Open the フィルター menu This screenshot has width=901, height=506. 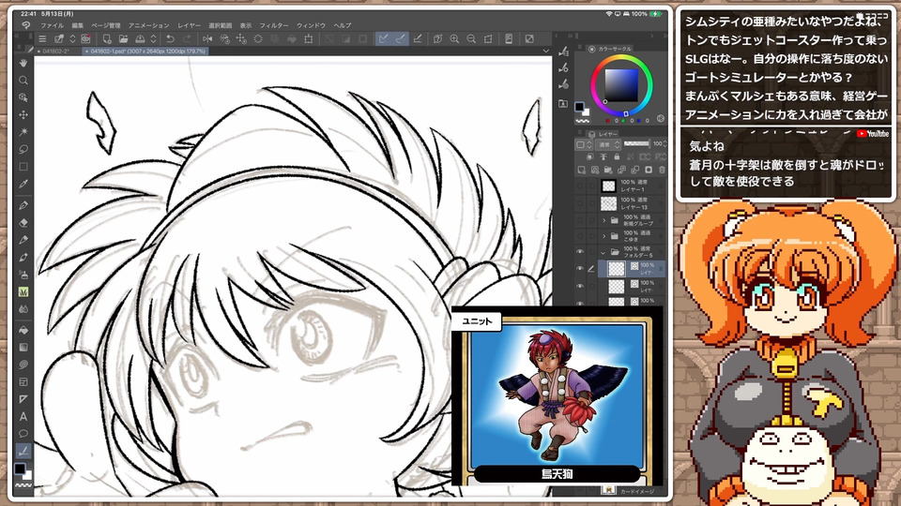tap(274, 26)
